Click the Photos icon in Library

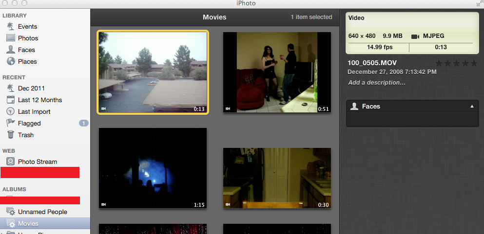(x=11, y=38)
